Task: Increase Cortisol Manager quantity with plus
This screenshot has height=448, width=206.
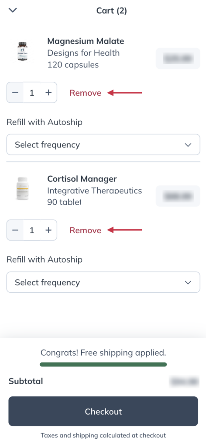Action: 49,230
